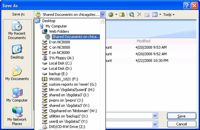Choose My Computer in dropdown list
Viewport: 200px width, 130px height.
click(x=56, y=26)
